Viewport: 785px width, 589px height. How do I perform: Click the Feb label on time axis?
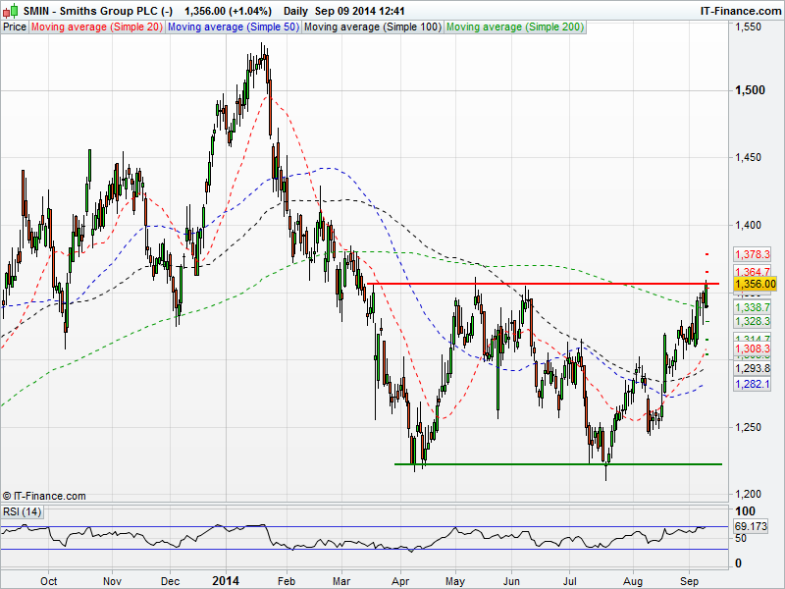tap(287, 581)
